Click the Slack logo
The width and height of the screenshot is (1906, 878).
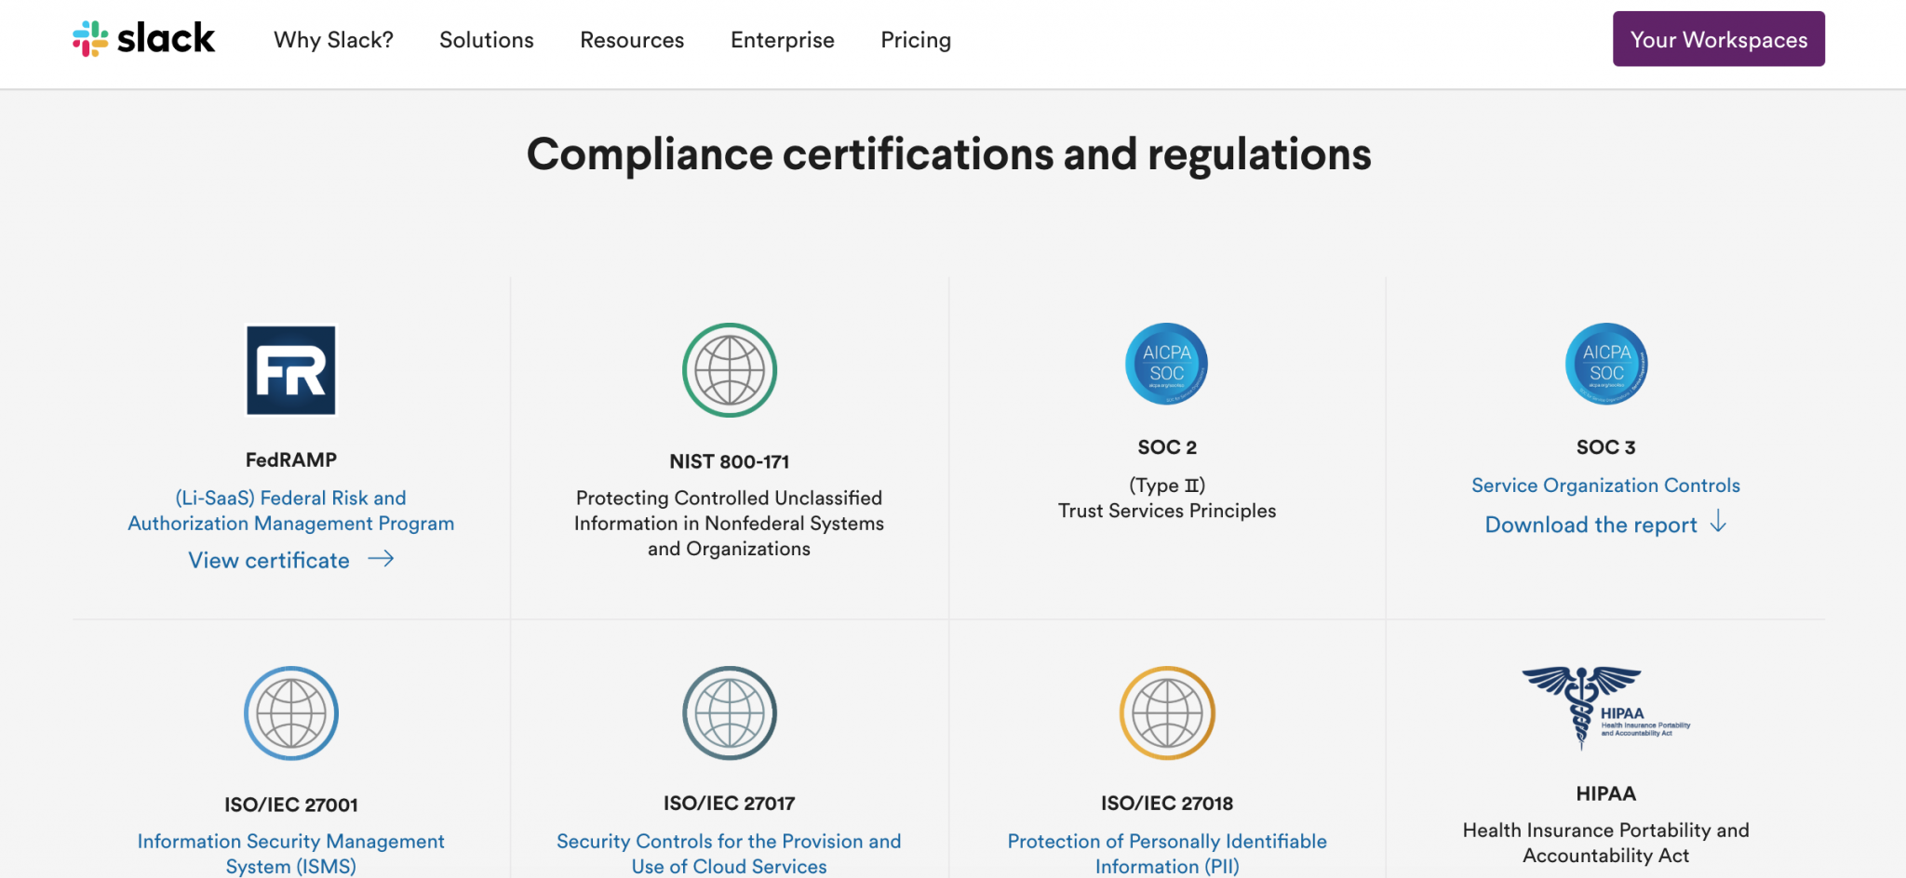143,39
